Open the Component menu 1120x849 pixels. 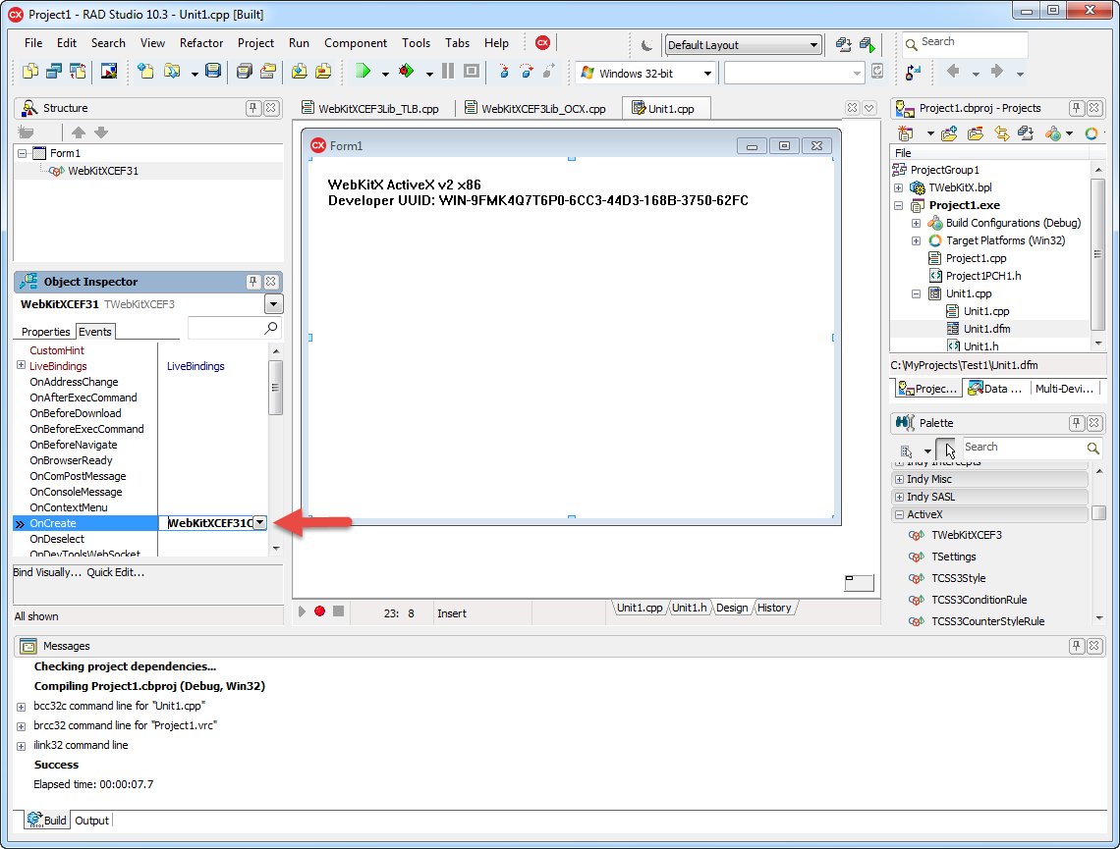click(355, 43)
